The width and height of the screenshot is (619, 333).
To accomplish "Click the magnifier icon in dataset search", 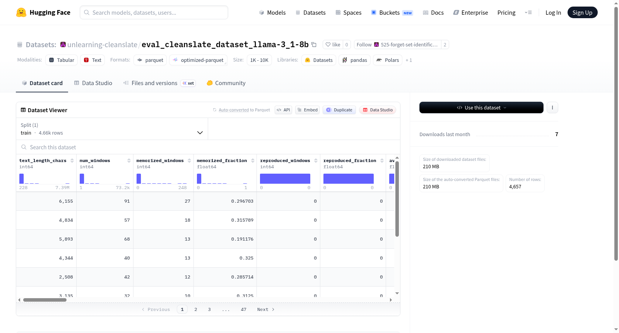I will point(24,147).
